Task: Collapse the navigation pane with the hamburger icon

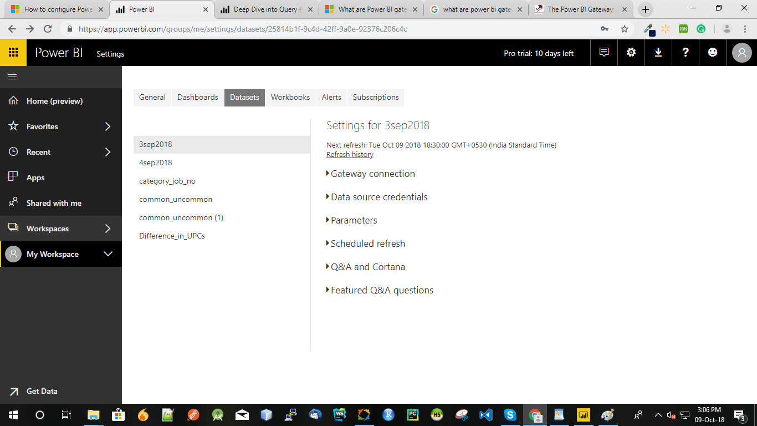Action: click(x=12, y=77)
